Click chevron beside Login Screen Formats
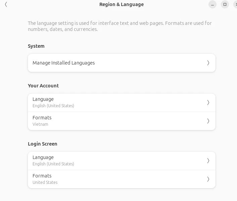This screenshot has height=201, width=237. (208, 179)
